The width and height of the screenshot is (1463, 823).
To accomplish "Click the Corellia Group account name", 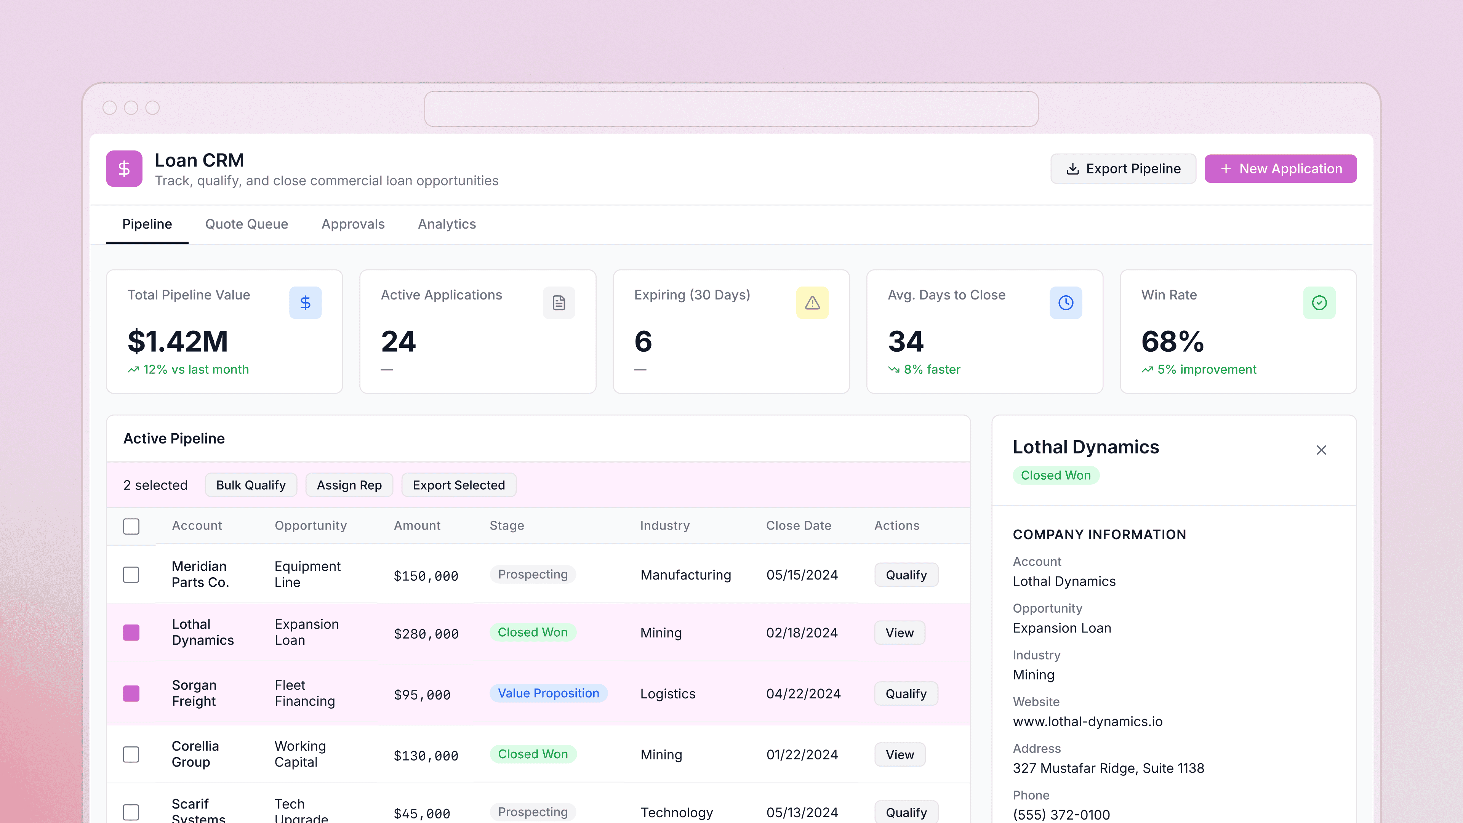I will pyautogui.click(x=195, y=754).
